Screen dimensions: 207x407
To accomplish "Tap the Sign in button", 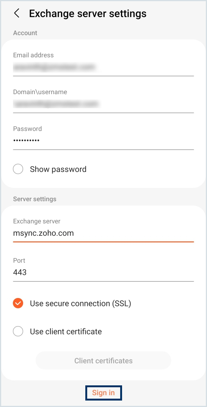I will [x=103, y=393].
